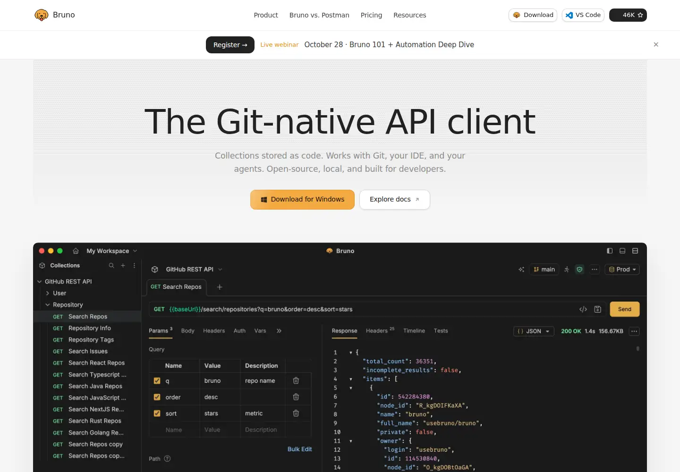This screenshot has width=680, height=472.
Task: Delete the order parameter row with its trash icon
Action: point(296,397)
